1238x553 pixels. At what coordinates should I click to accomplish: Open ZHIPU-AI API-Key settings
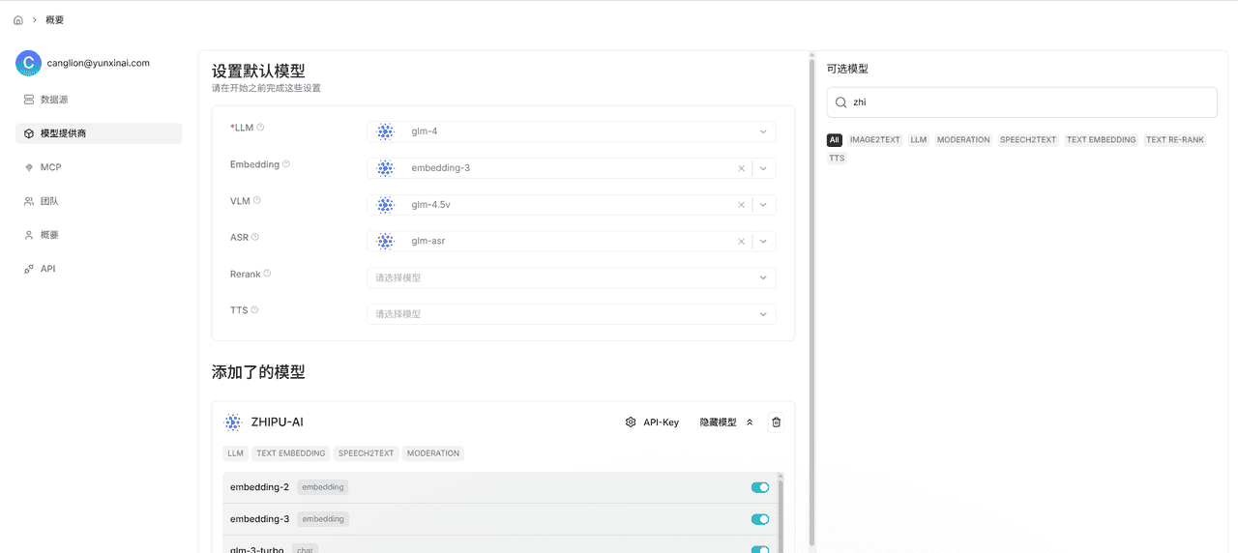click(x=653, y=422)
